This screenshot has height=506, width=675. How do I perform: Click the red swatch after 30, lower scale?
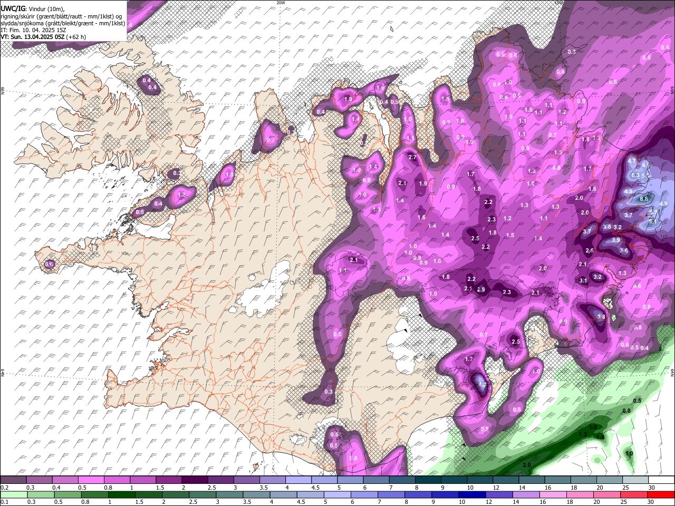[x=661, y=495]
